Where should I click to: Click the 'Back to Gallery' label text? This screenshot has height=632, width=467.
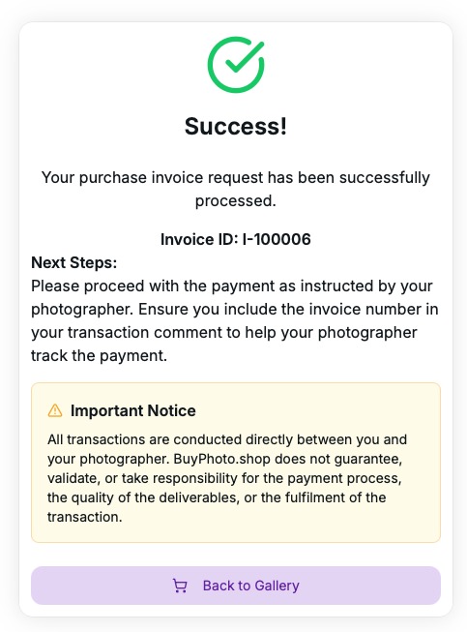point(250,586)
